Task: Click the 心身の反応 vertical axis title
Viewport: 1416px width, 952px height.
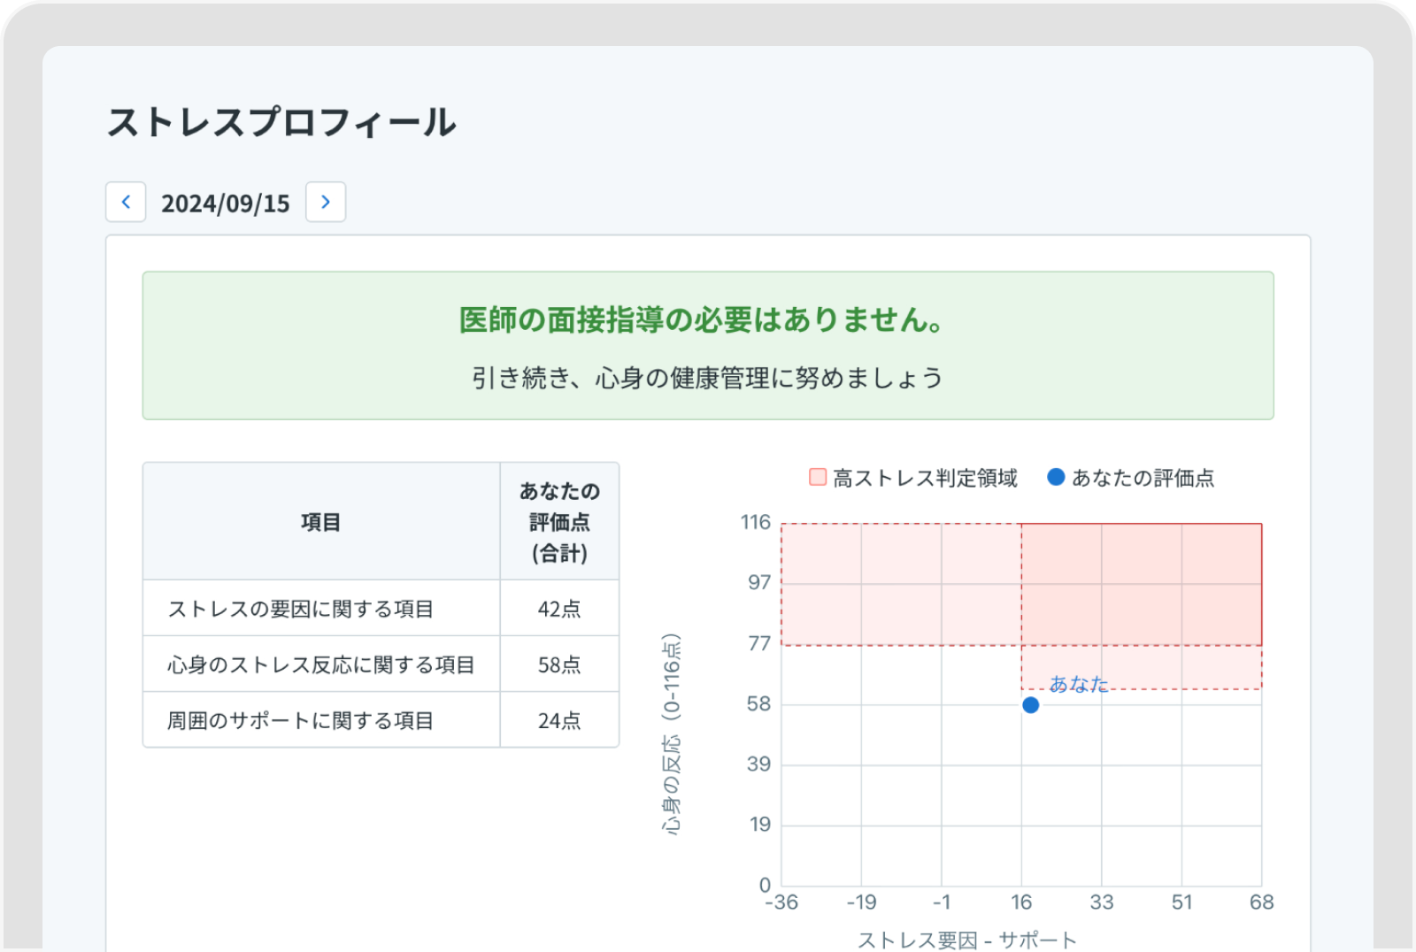Action: 672,733
